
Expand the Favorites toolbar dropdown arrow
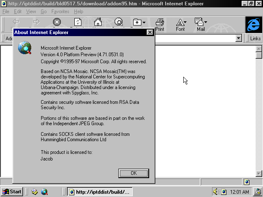click(144, 22)
